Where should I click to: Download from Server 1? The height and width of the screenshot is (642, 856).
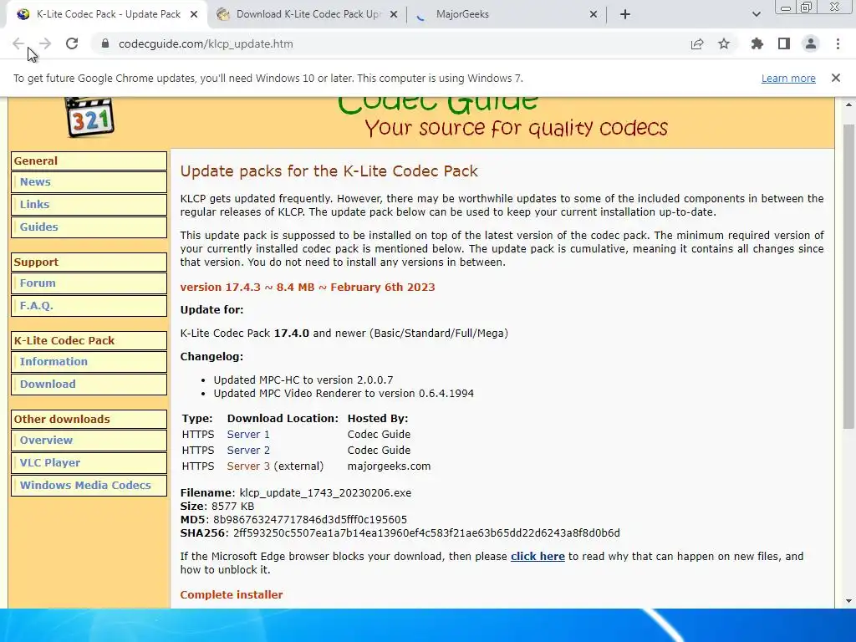coord(247,435)
